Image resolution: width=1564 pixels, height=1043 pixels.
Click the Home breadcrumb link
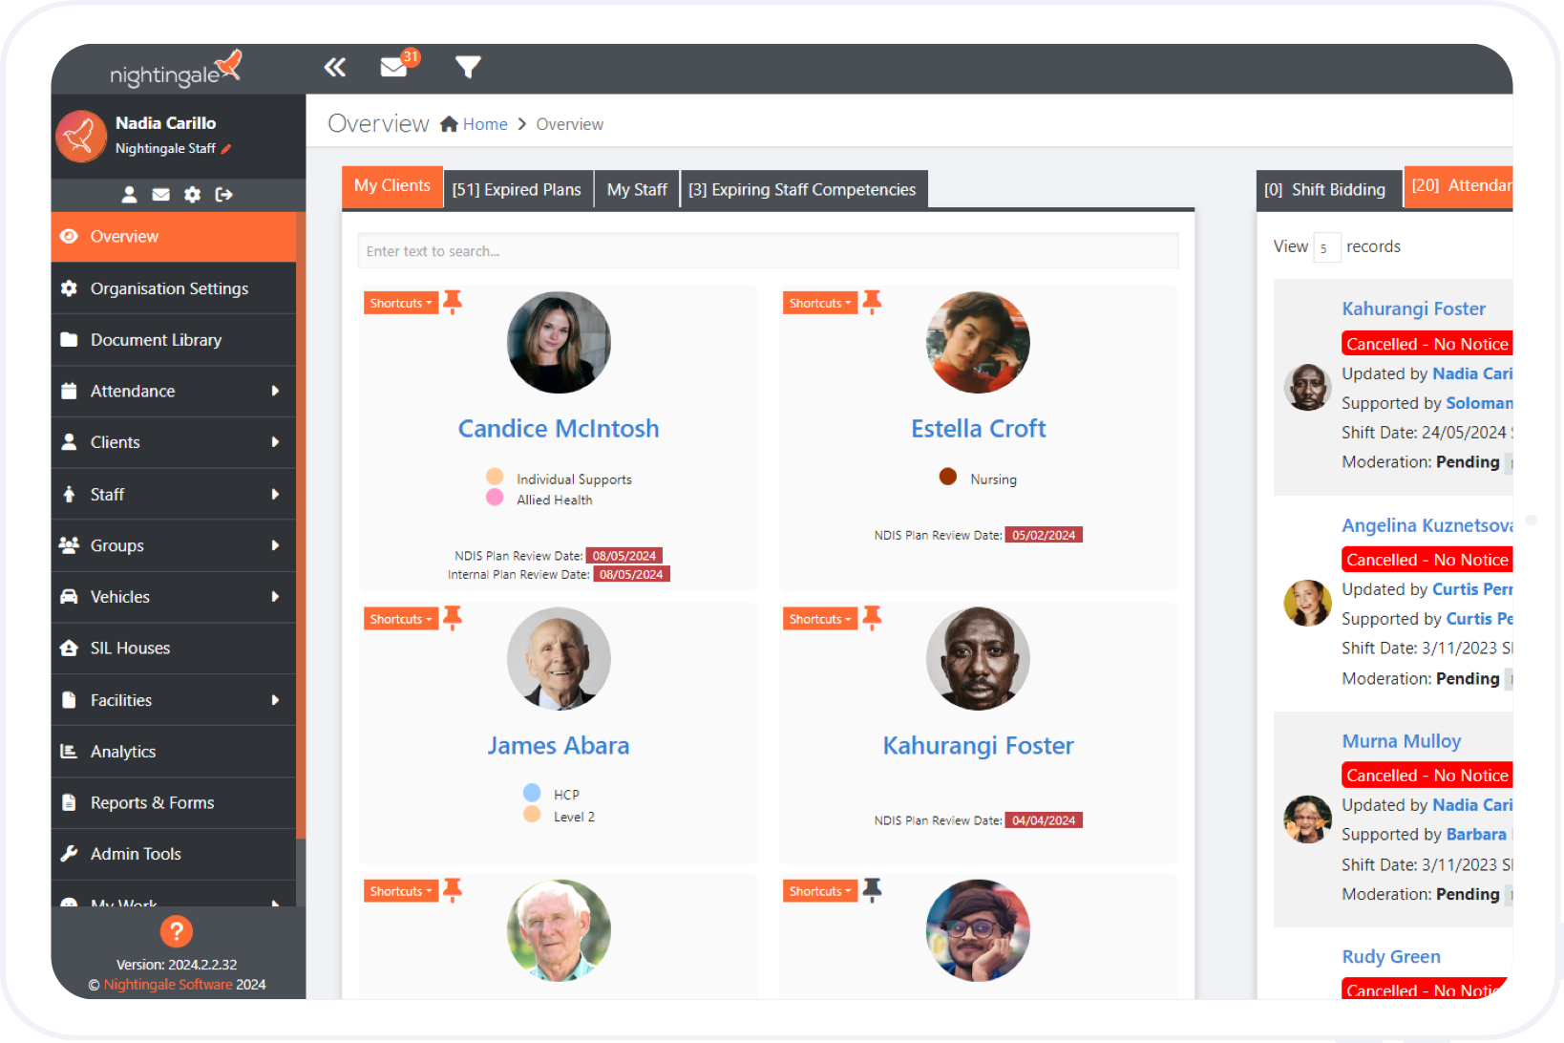pyautogui.click(x=485, y=123)
